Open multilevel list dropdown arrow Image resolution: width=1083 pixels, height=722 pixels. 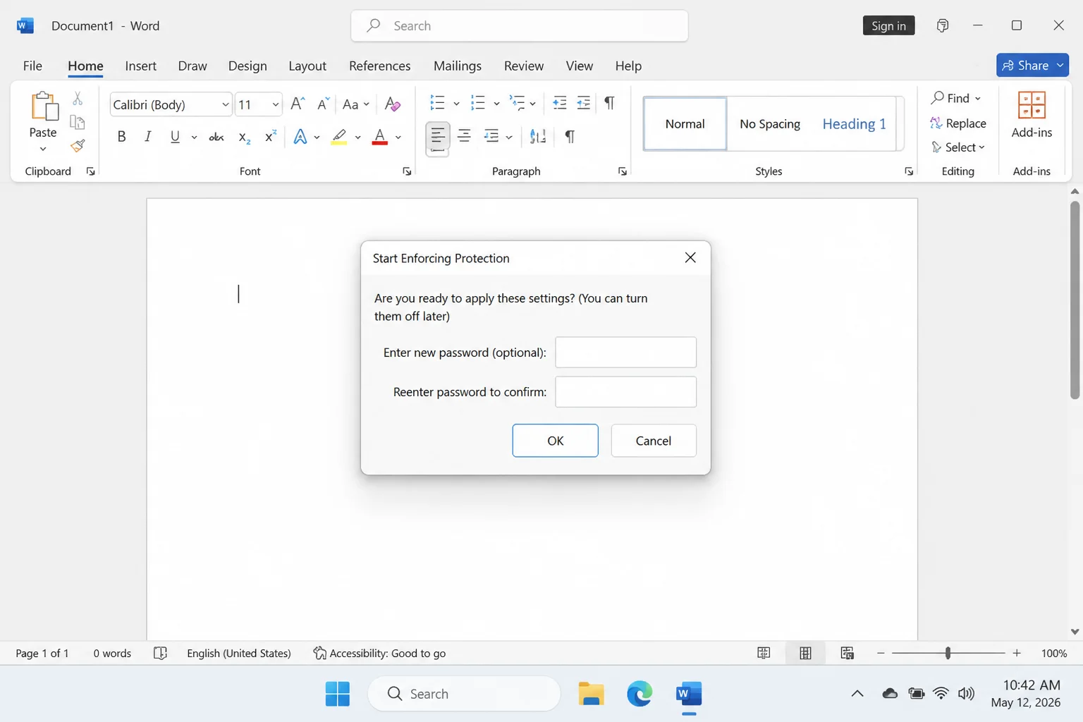click(532, 104)
